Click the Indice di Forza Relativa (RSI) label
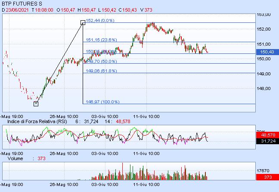Screen dimensions: 279x192 (37, 121)
